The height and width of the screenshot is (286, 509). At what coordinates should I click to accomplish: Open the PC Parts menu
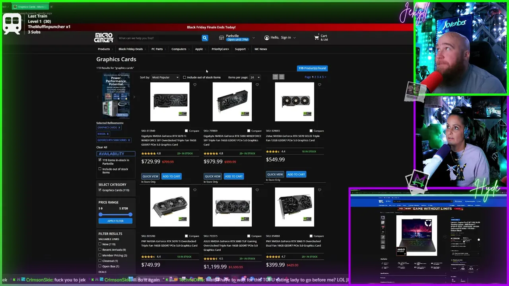click(x=157, y=49)
